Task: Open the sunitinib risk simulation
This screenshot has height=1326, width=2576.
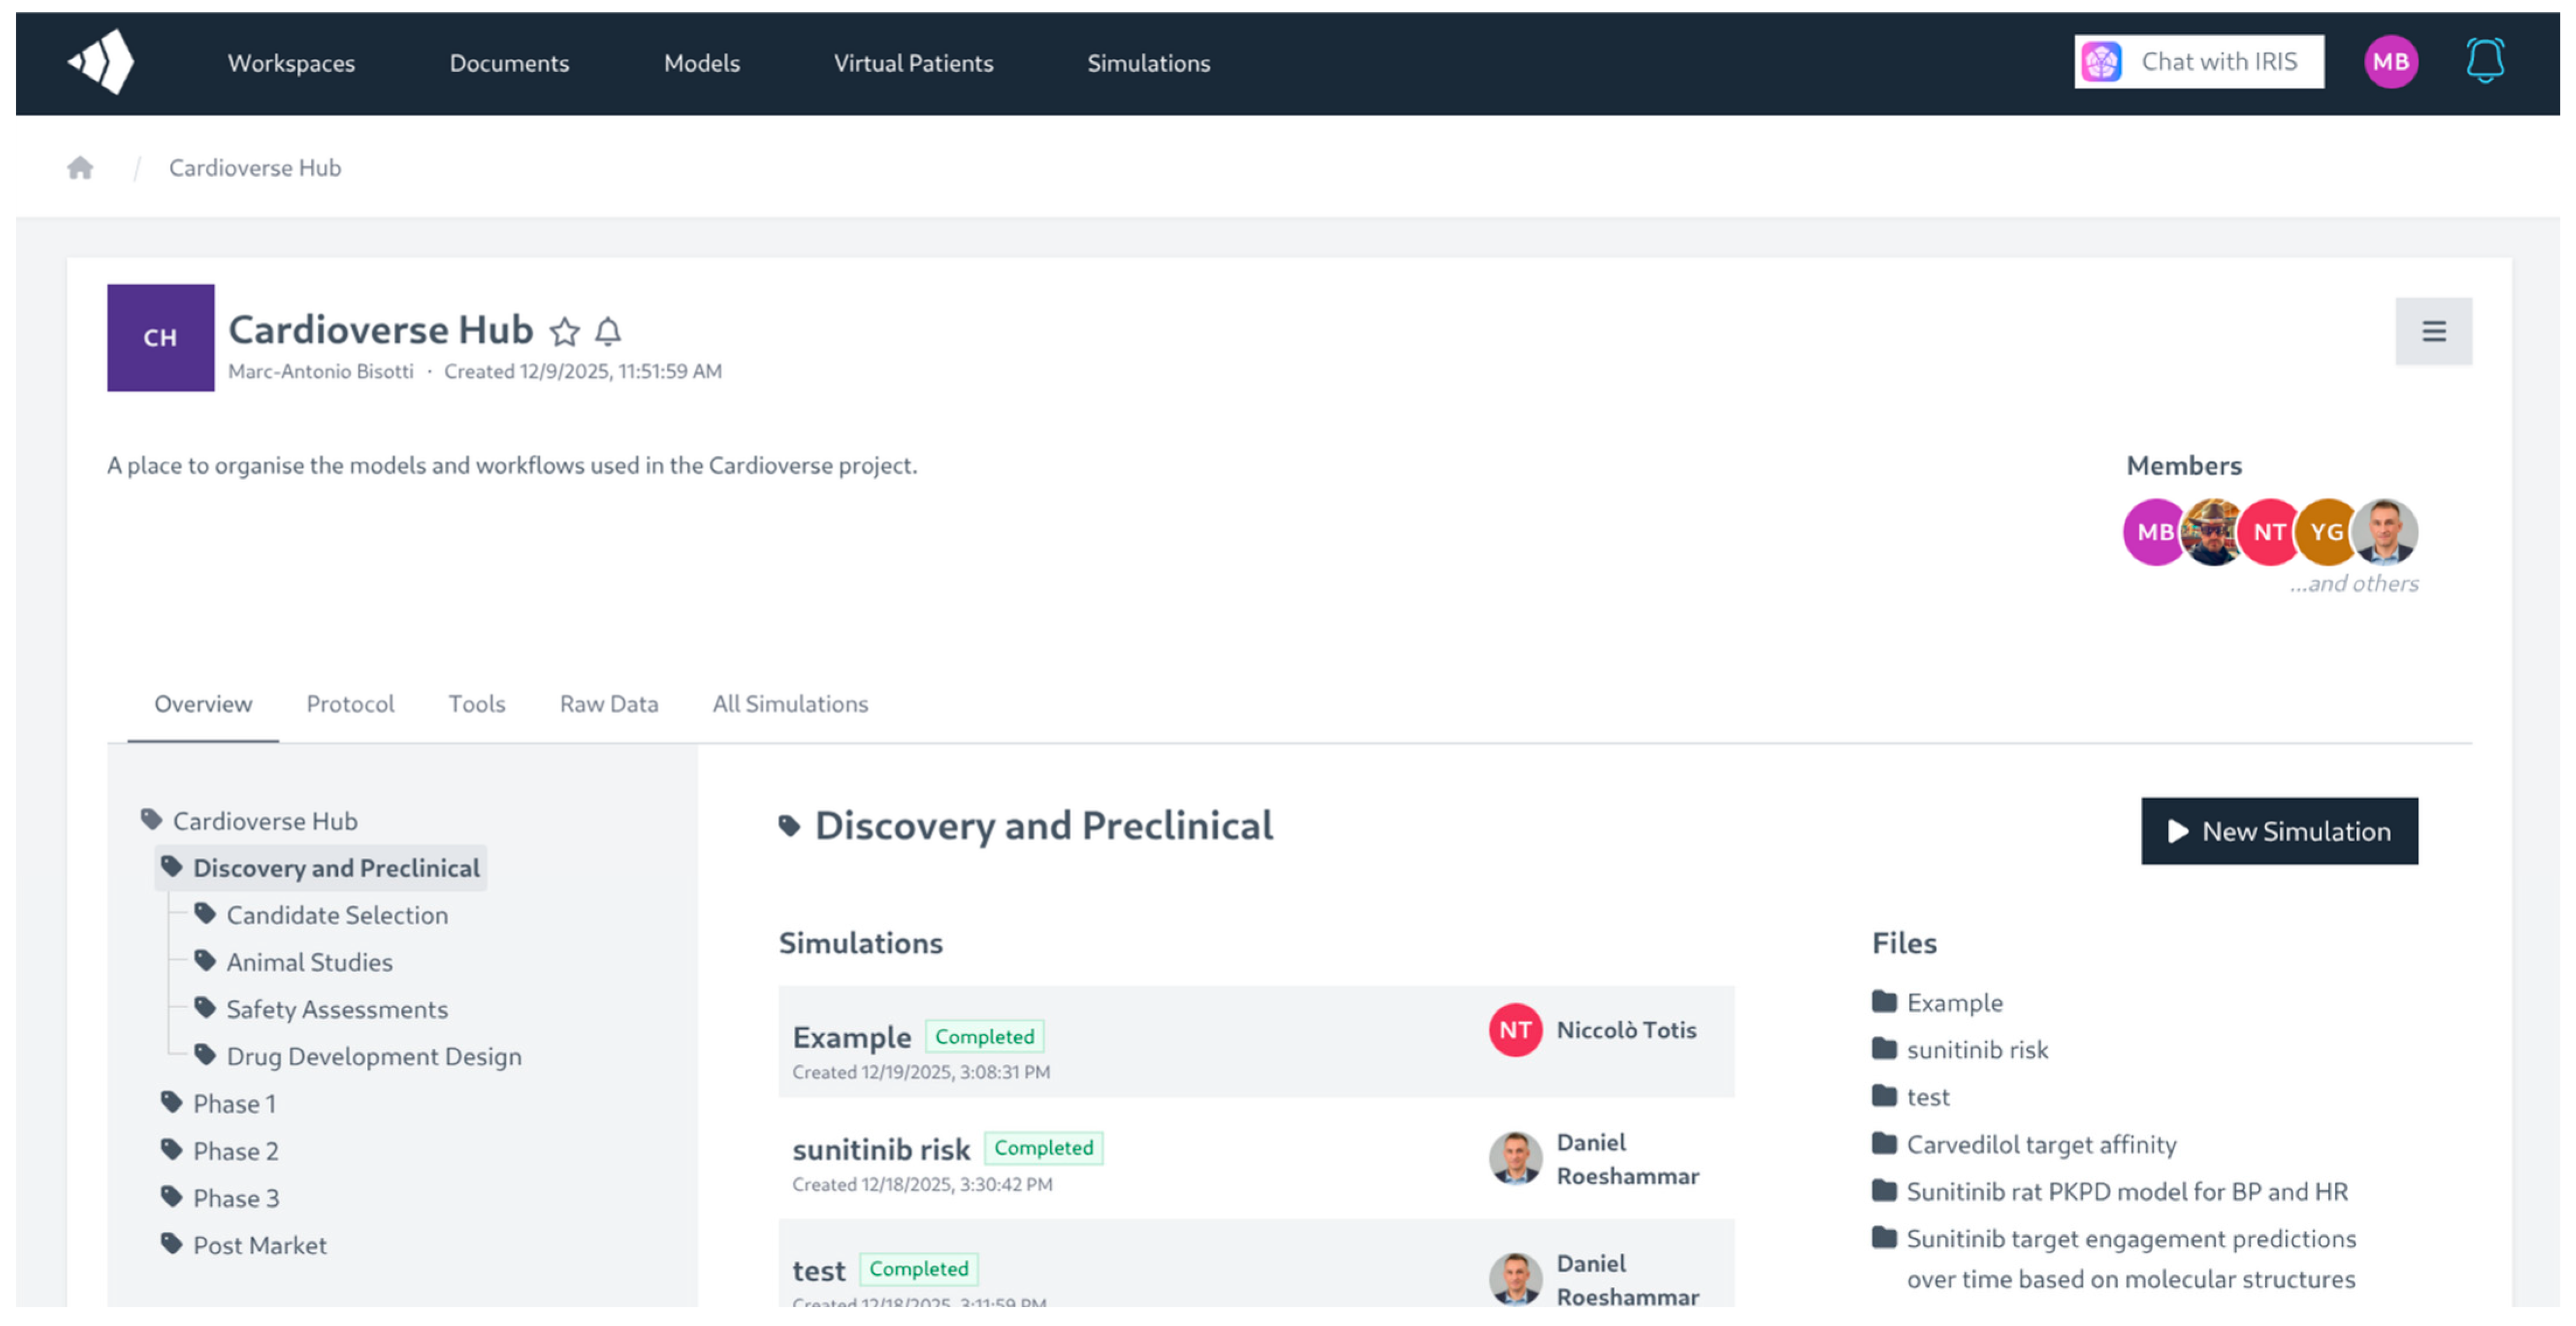Action: tap(1256, 1160)
